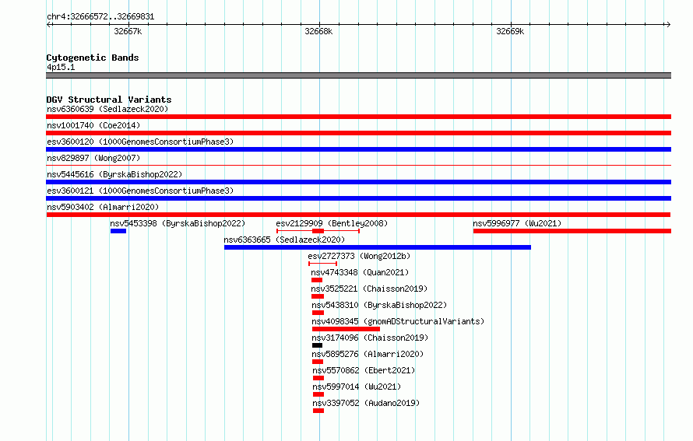Click nsv5996977 (Wu2021) label
Image resolution: width=693 pixels, height=441 pixels.
click(517, 223)
